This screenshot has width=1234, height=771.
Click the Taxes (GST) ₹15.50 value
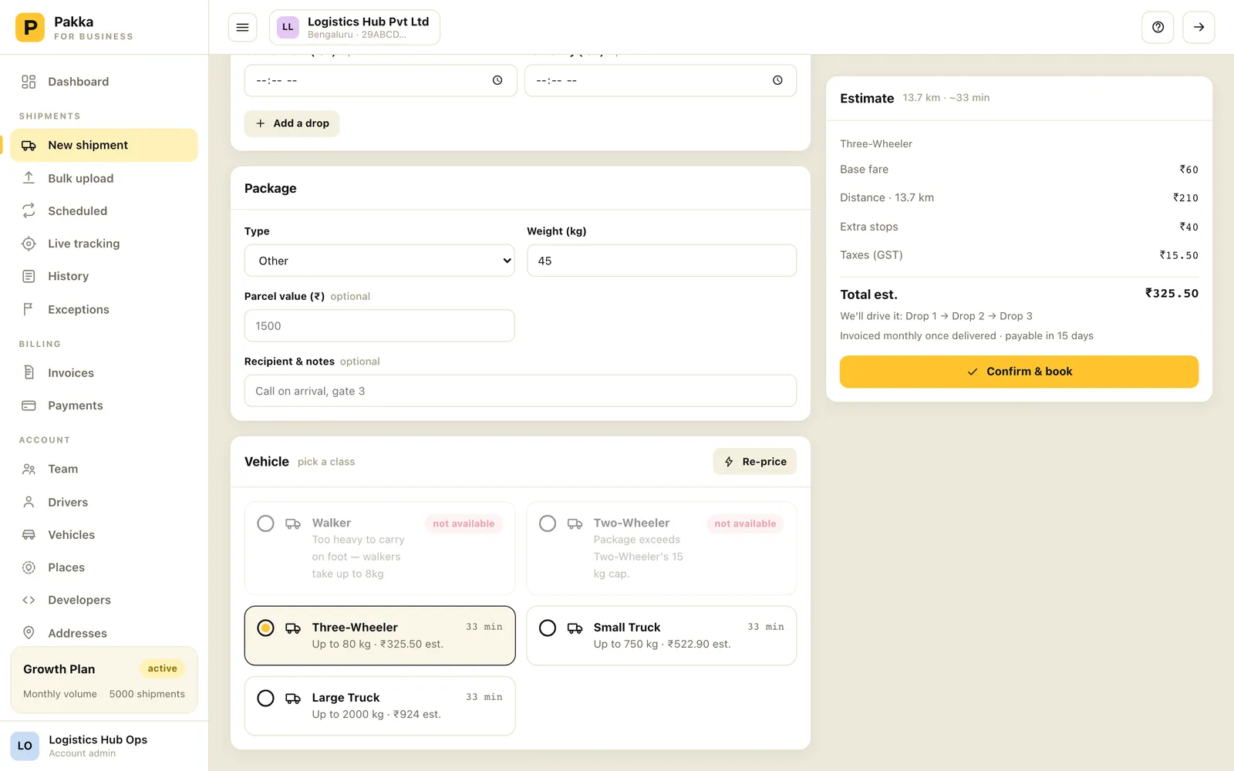(1178, 255)
